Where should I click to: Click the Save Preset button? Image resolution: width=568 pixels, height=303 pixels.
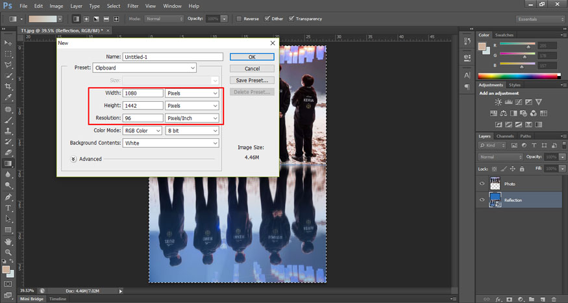(252, 80)
